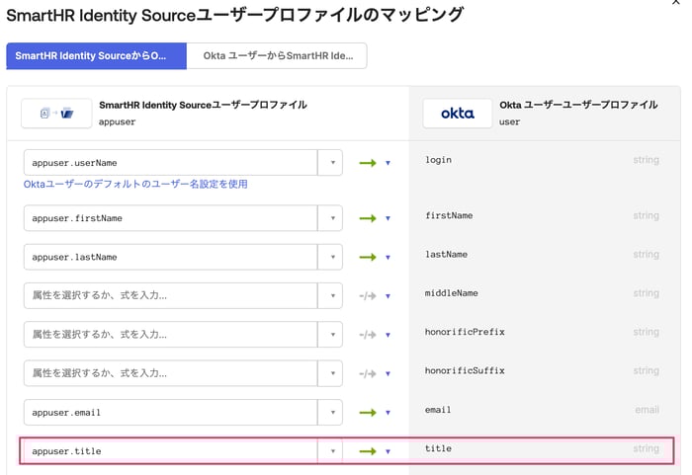This screenshot has height=475, width=692.
Task: Select the SmartHR Identity SourceからO... tab
Action: point(96,56)
